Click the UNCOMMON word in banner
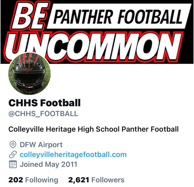194x187 pixels. (x=94, y=47)
